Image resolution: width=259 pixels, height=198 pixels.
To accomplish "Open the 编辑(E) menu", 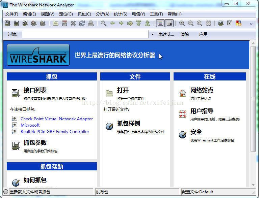I will pos(29,14).
